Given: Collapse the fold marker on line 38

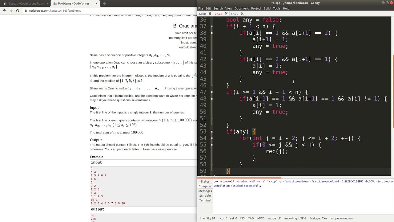Looking at the screenshot, I should coord(211,33).
